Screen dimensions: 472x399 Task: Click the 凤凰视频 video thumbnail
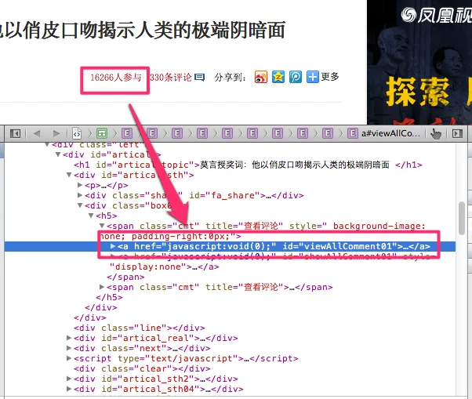(x=419, y=62)
